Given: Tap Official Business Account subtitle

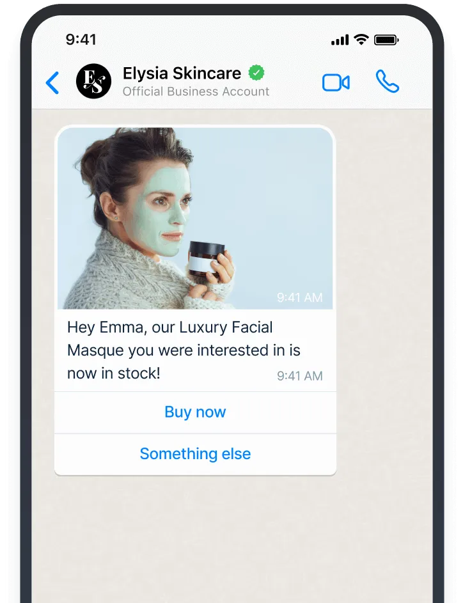Looking at the screenshot, I should pos(196,91).
